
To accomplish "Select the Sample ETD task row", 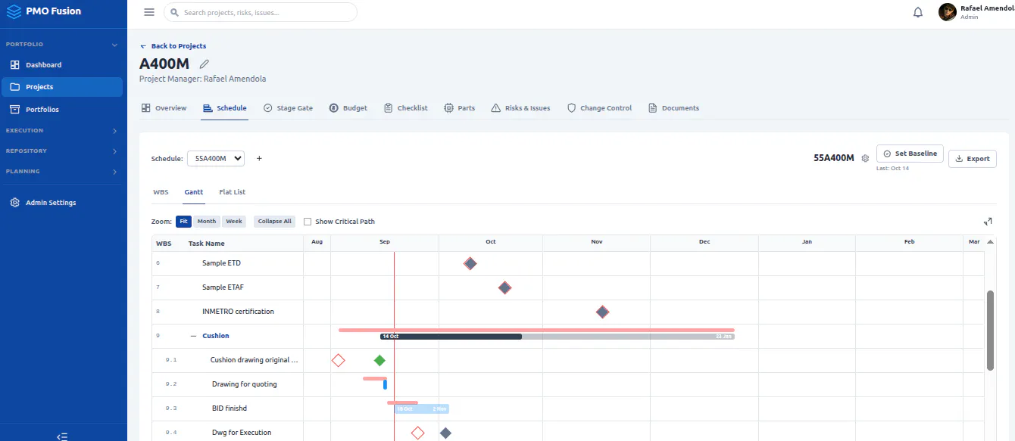I will 568,263.
